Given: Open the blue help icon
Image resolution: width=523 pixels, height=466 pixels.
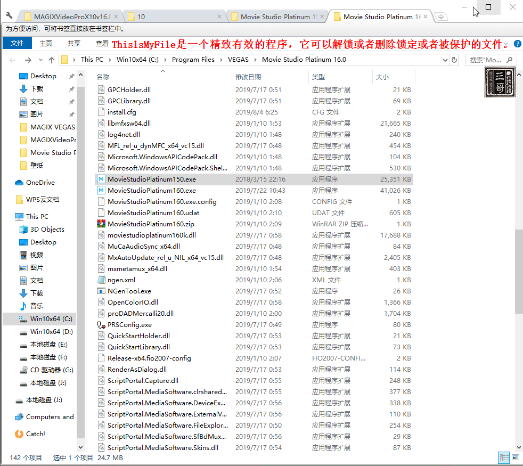Looking at the screenshot, I should 517,44.
